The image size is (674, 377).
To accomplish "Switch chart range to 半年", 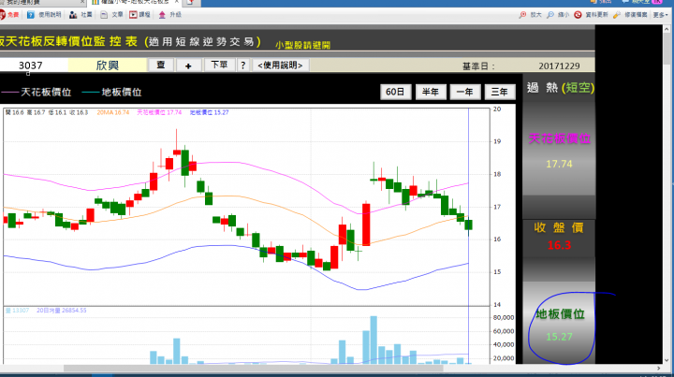I will 431,92.
